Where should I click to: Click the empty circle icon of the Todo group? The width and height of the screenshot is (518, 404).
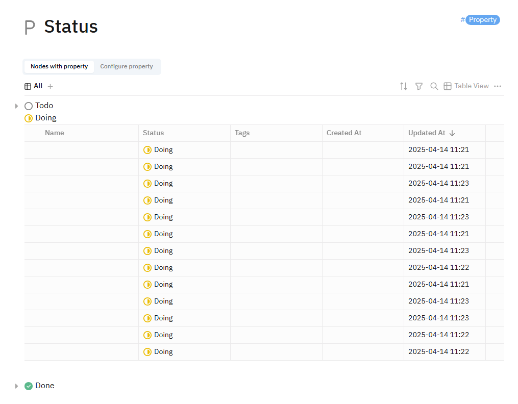tap(29, 106)
